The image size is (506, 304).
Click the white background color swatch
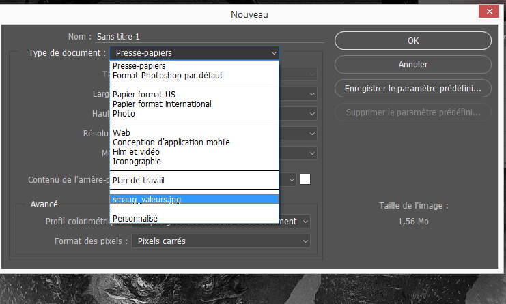pyautogui.click(x=305, y=179)
